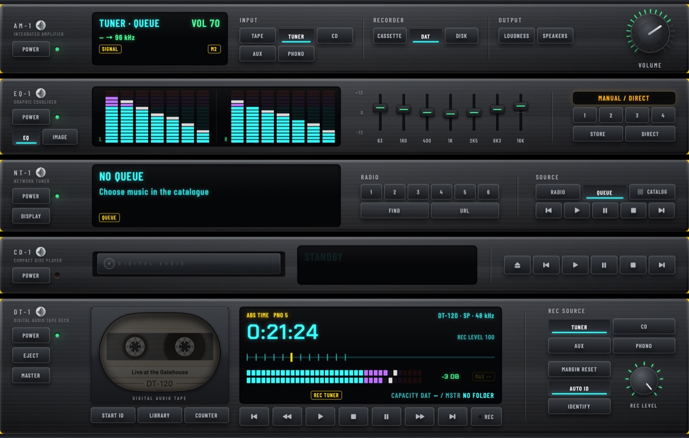Skip to previous track on CD player
The width and height of the screenshot is (689, 438).
coord(546,265)
